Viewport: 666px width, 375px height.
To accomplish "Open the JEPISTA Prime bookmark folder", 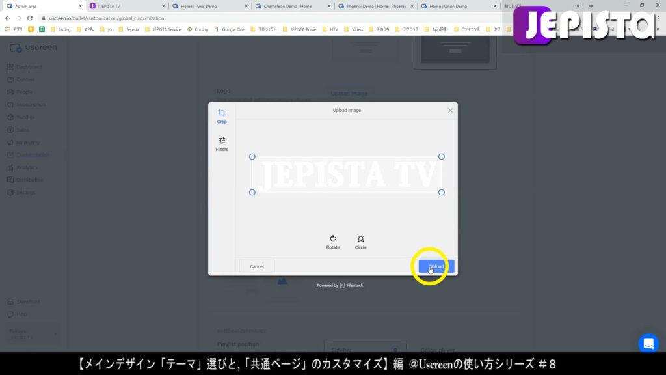I will [299, 29].
